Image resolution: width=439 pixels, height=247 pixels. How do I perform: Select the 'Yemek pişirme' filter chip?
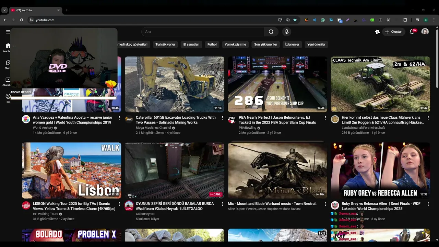click(235, 44)
